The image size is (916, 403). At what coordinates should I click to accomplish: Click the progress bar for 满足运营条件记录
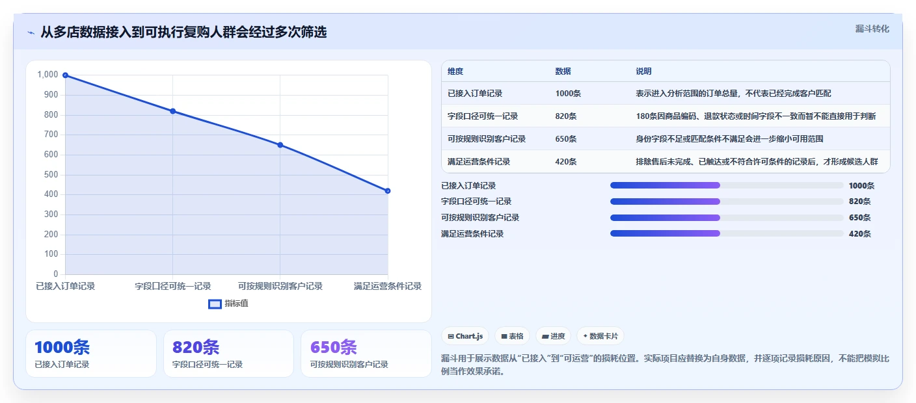pos(727,233)
